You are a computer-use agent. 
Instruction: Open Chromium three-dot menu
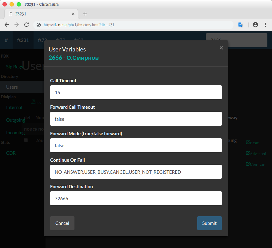pyautogui.click(x=265, y=25)
